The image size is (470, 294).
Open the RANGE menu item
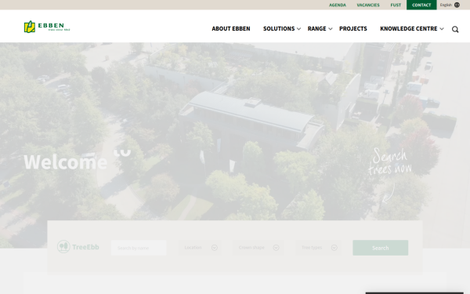click(x=316, y=29)
